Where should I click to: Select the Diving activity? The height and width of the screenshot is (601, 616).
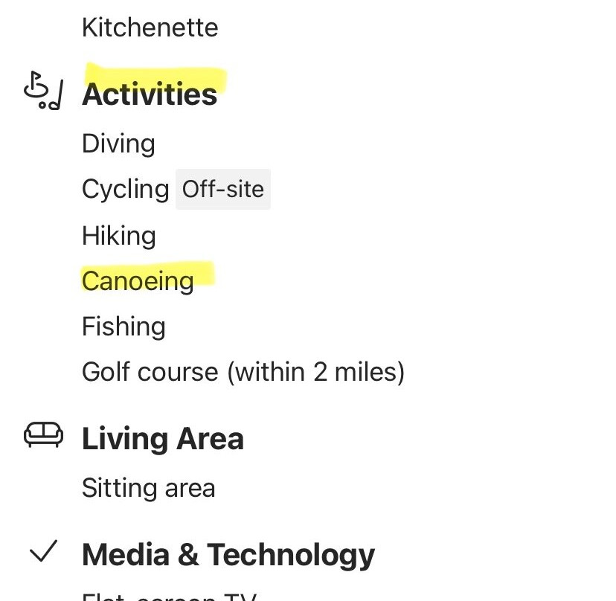118,144
